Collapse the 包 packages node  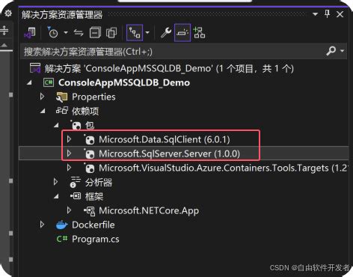pos(57,125)
